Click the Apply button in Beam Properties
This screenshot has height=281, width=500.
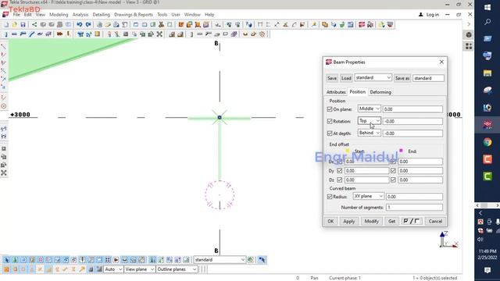(x=349, y=221)
